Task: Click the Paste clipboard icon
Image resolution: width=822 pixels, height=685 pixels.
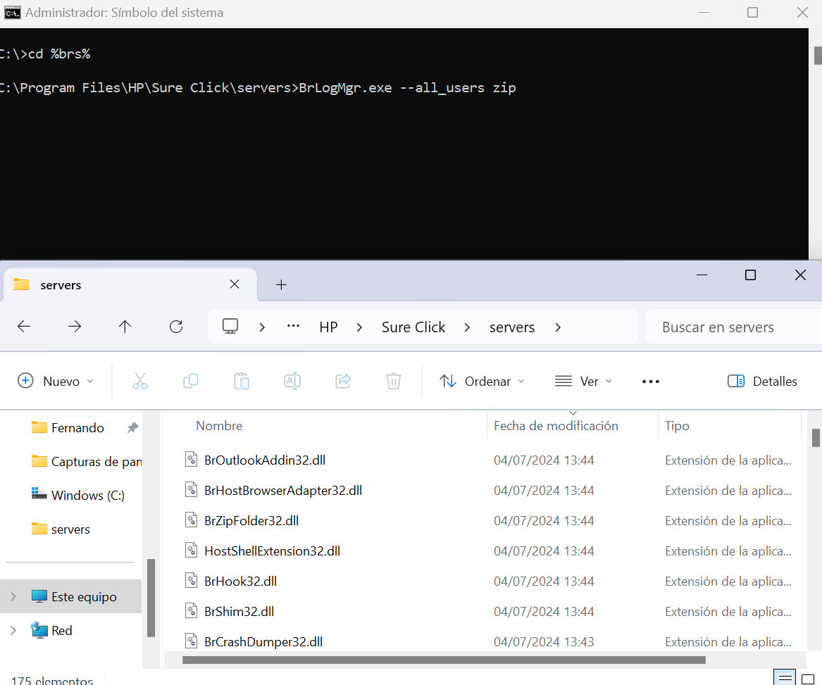Action: [x=241, y=381]
